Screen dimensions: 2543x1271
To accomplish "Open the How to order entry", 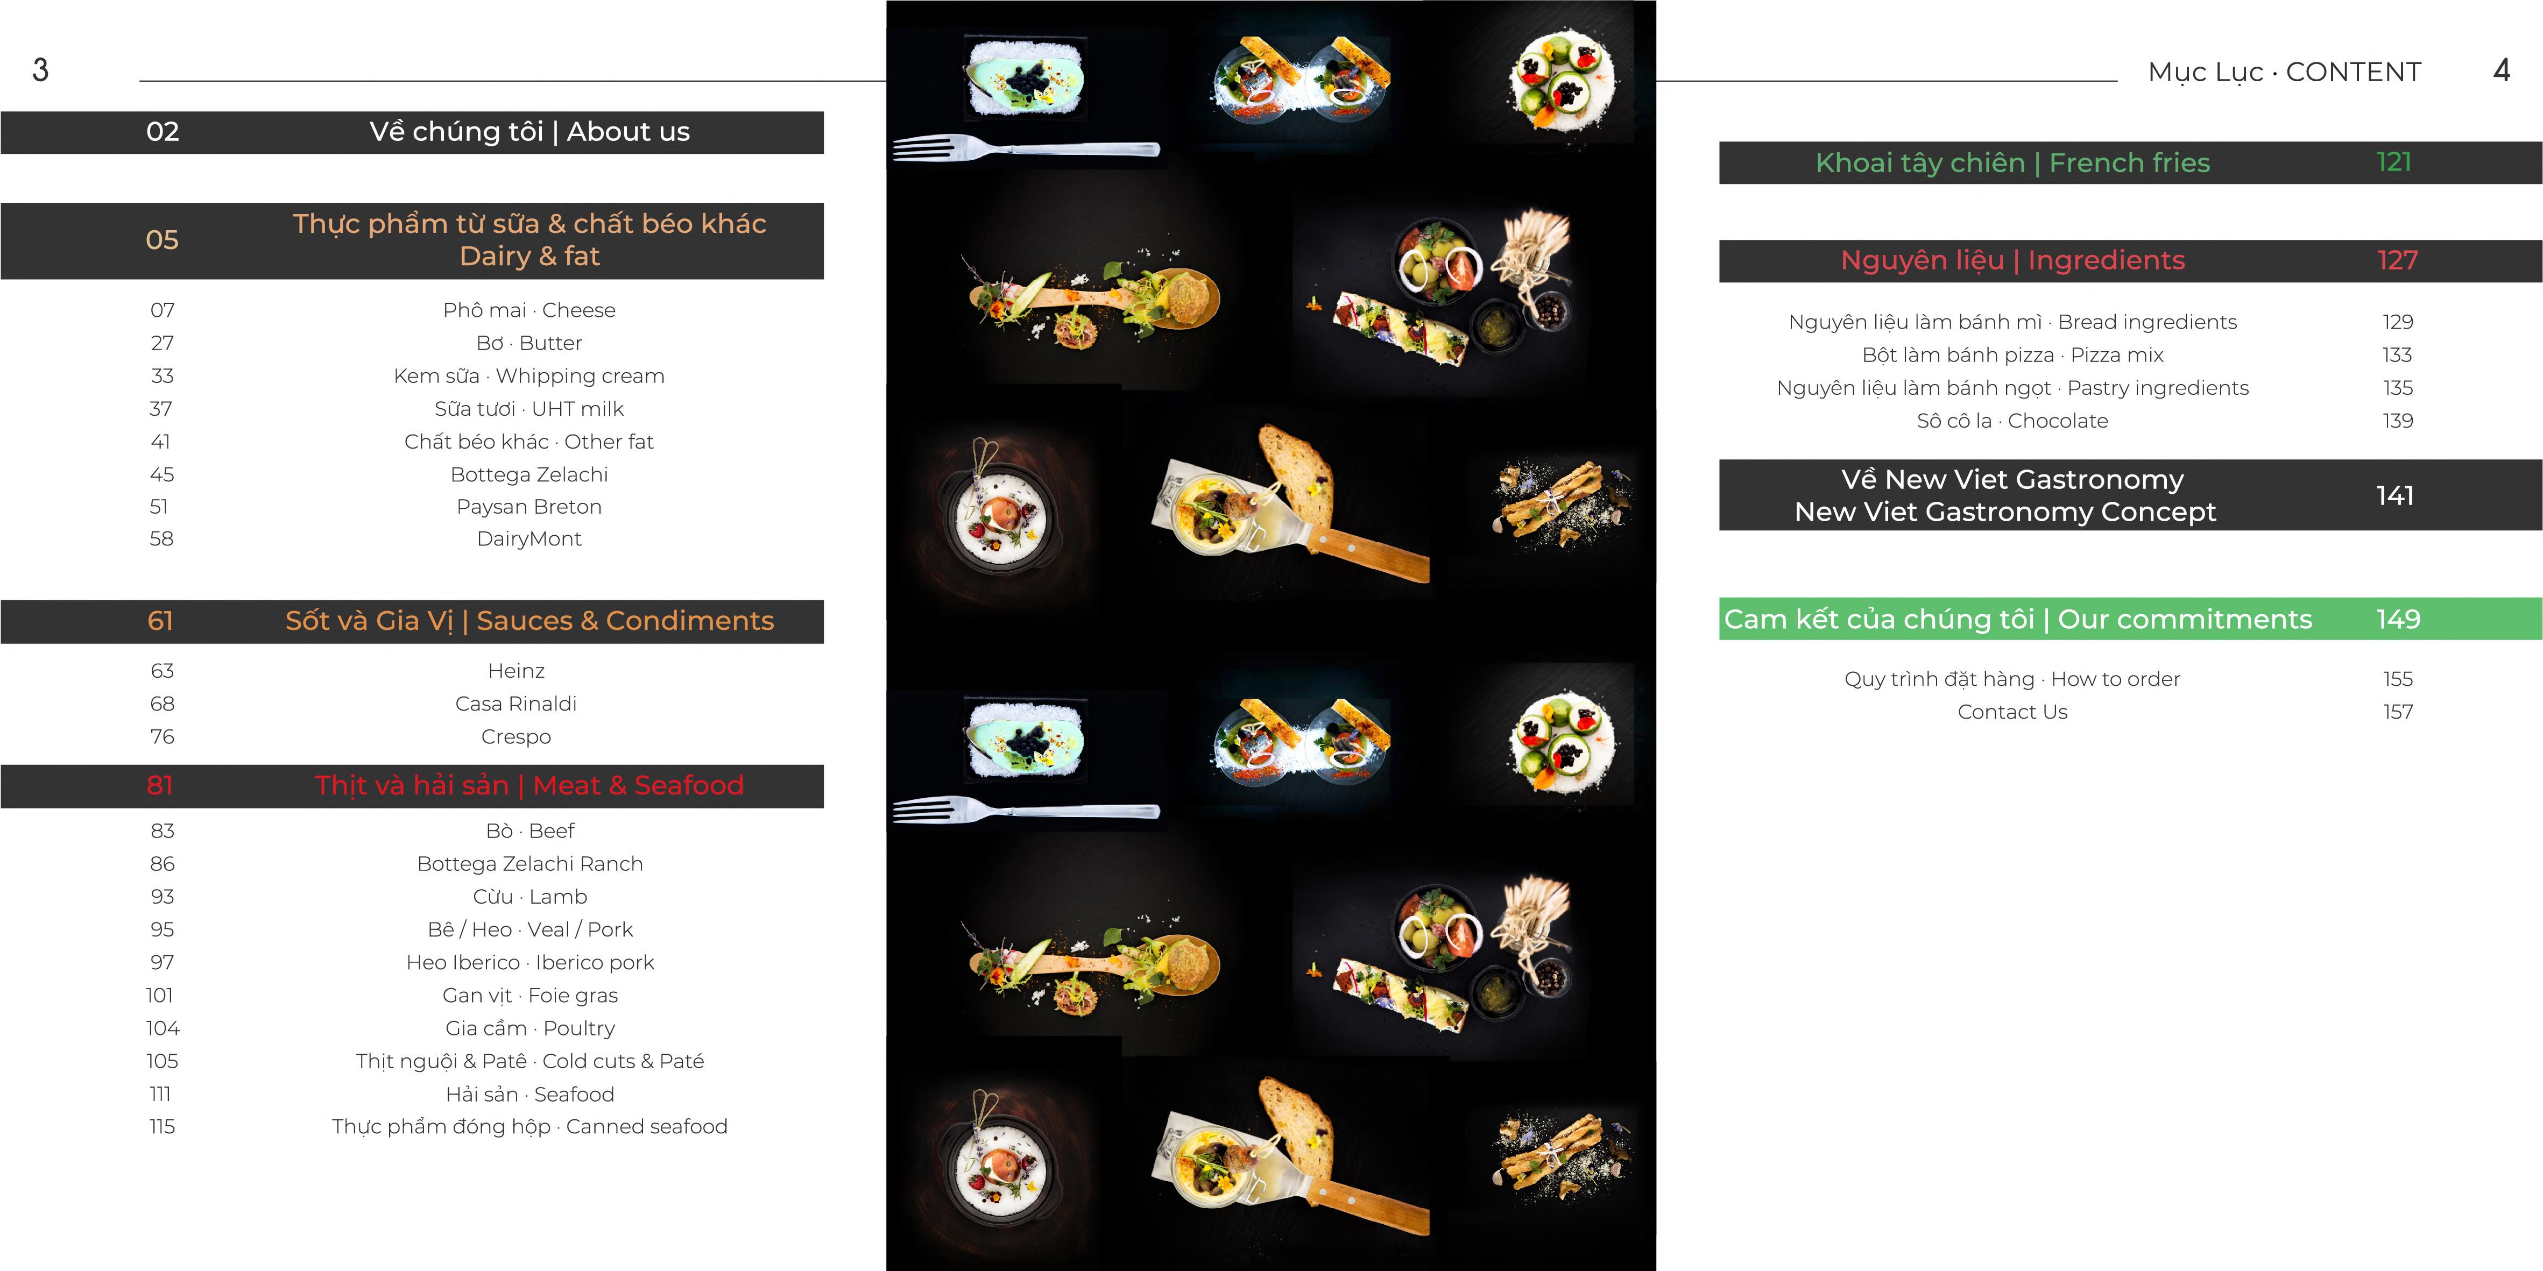I will [x=2013, y=679].
